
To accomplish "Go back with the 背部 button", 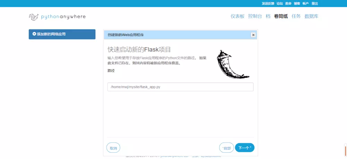I will [226, 148].
